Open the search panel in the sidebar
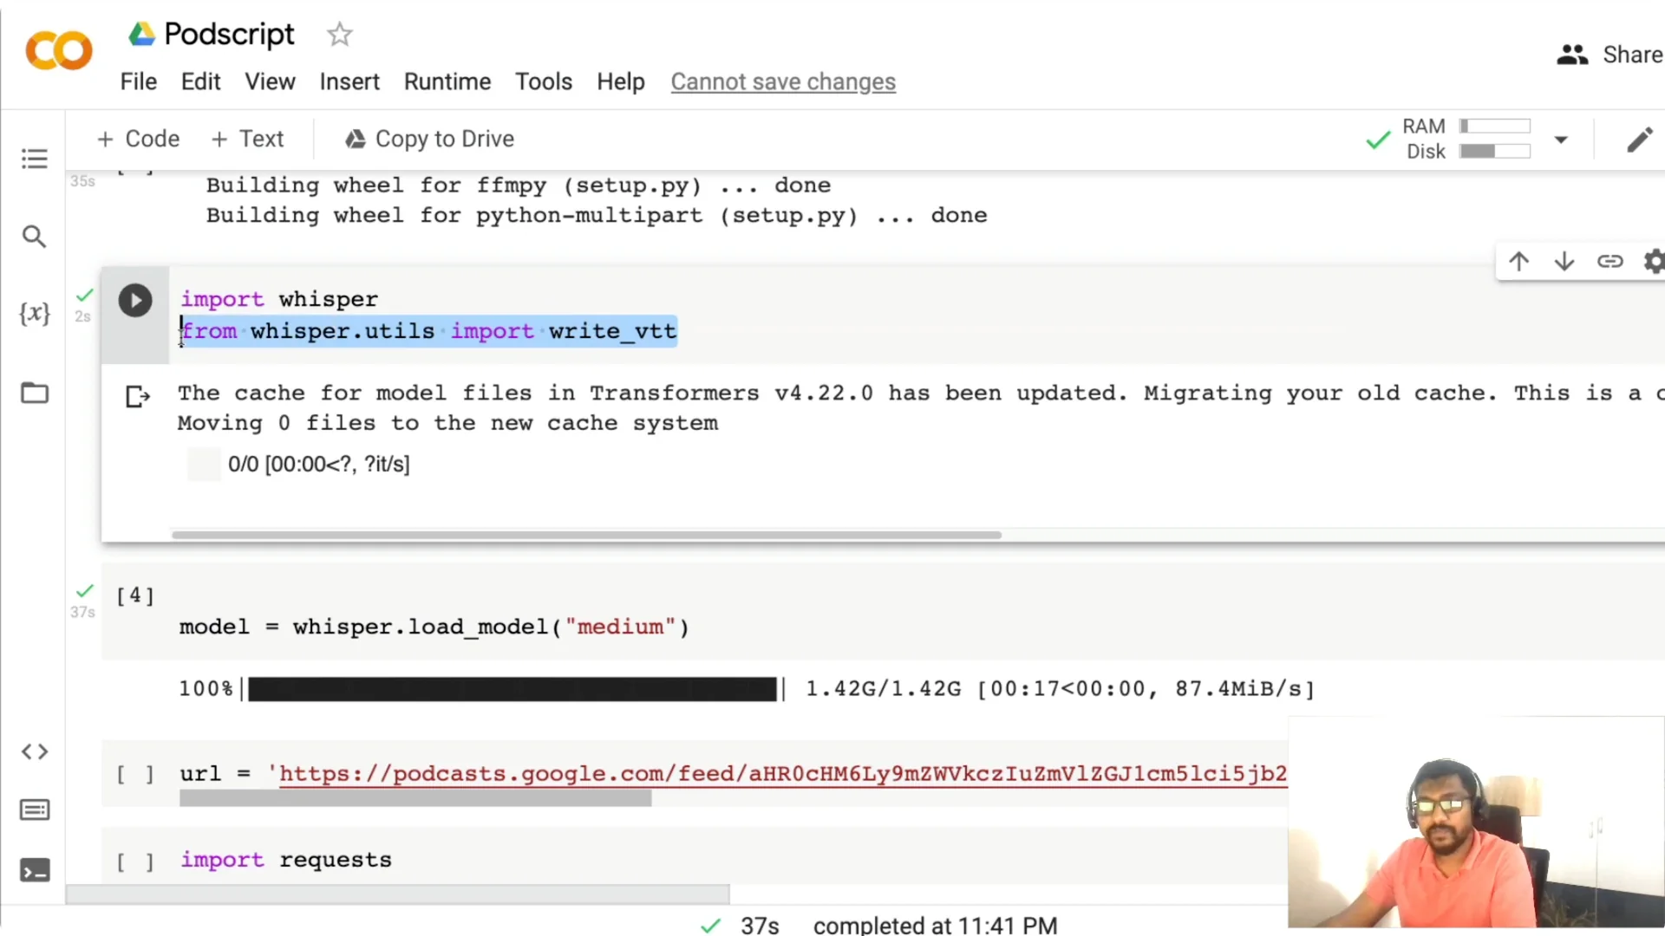This screenshot has height=936, width=1665. click(x=35, y=236)
